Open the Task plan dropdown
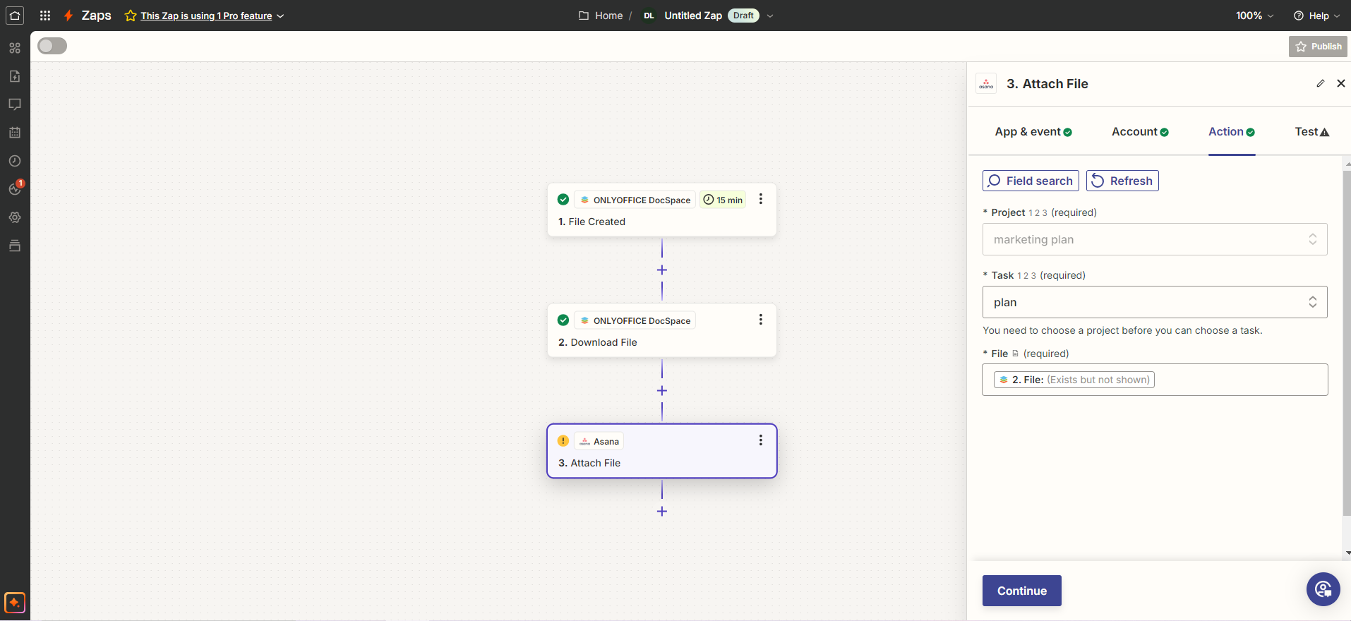This screenshot has width=1351, height=621. tap(1155, 302)
